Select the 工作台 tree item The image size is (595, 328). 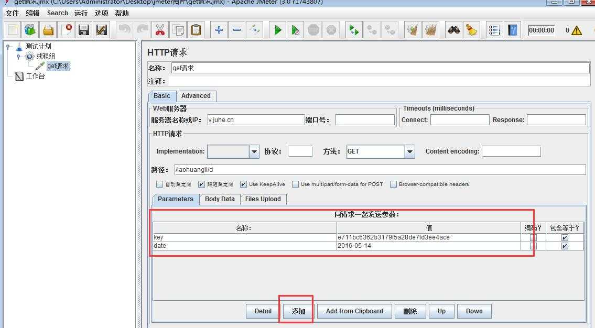(35, 76)
